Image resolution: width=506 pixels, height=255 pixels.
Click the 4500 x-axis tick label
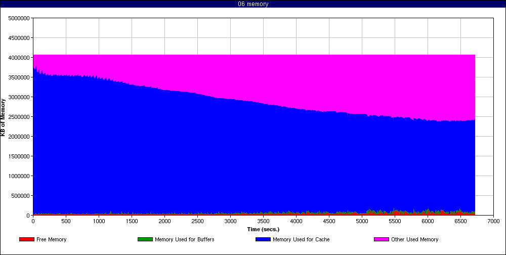(329, 221)
